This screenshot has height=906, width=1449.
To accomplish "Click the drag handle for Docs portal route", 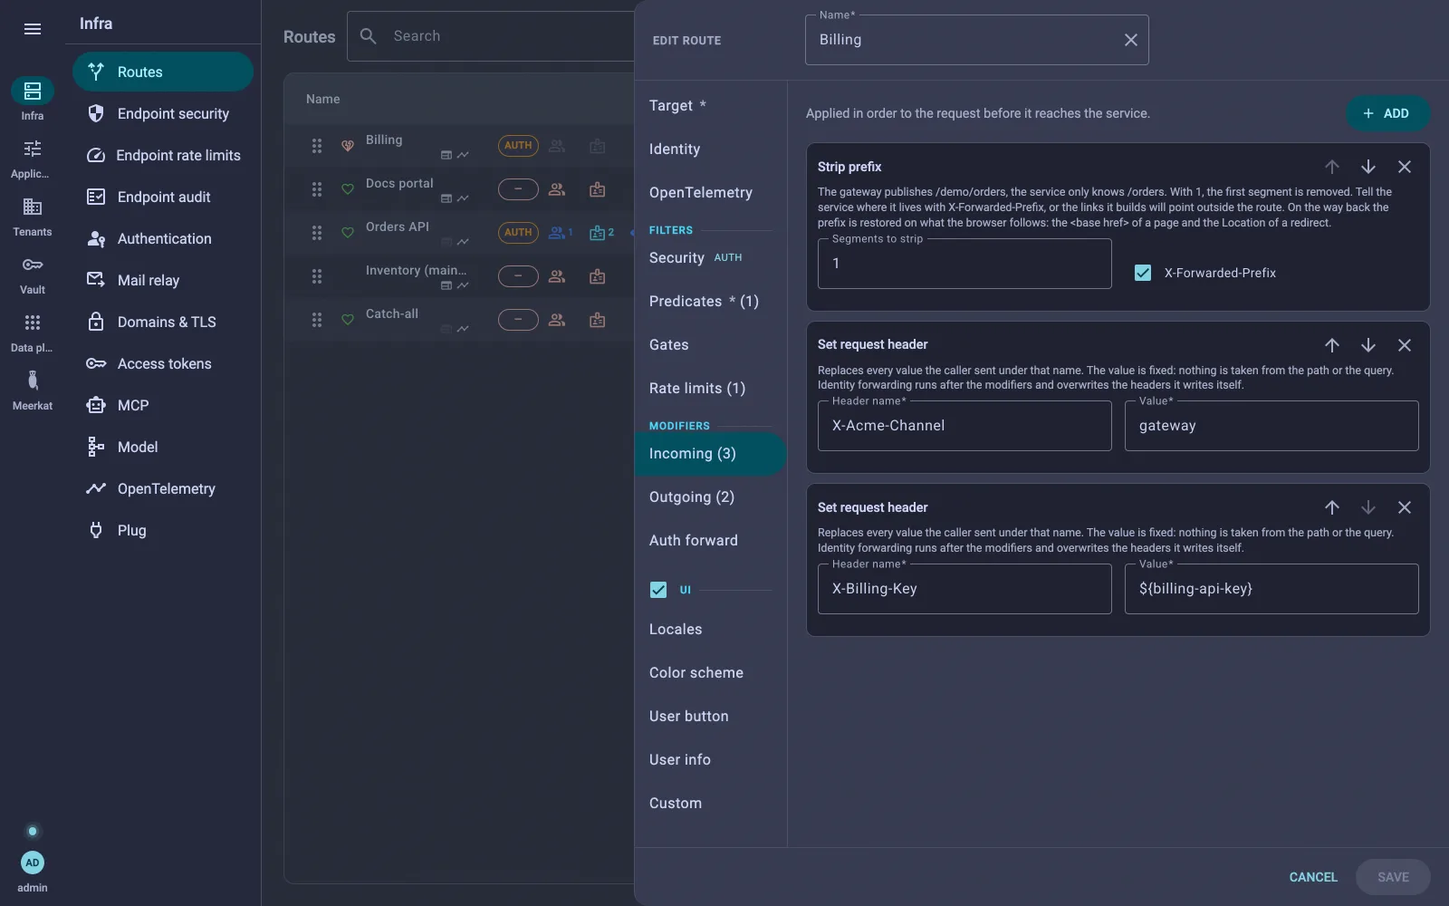I will click(x=317, y=189).
